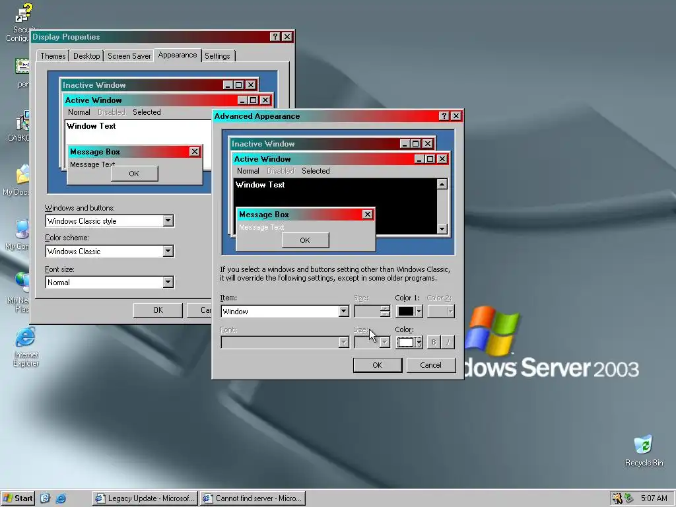Open the Recycle Bin desktop icon
676x507 pixels.
644,450
